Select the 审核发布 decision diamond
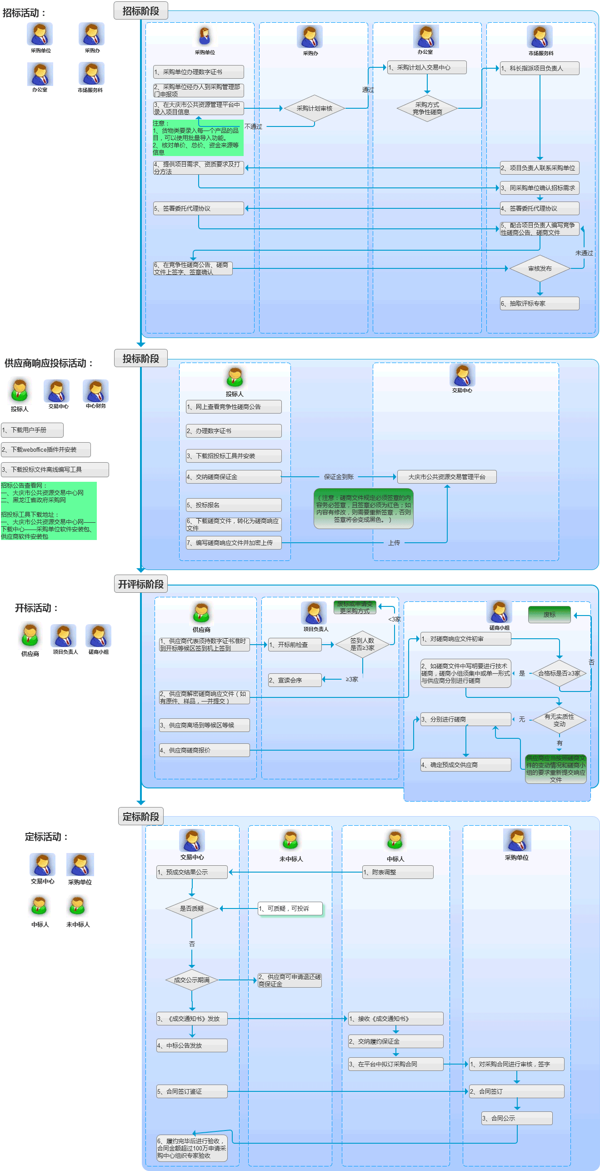The image size is (600, 1171). pos(540,268)
